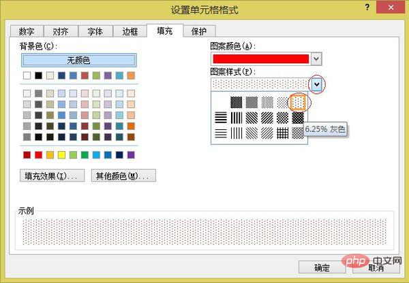The width and height of the screenshot is (409, 283).
Task: Choose the 6.25% gray dotted pattern
Action: 298,102
